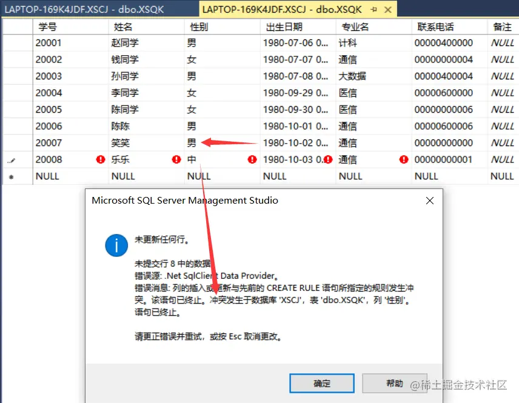Click error icon next to 乐乐
This screenshot has width=519, height=403.
(176, 159)
